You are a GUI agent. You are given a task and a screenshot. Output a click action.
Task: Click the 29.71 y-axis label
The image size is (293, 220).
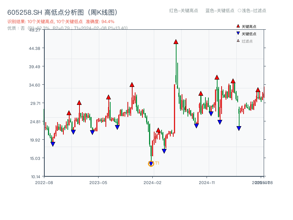click(x=35, y=103)
